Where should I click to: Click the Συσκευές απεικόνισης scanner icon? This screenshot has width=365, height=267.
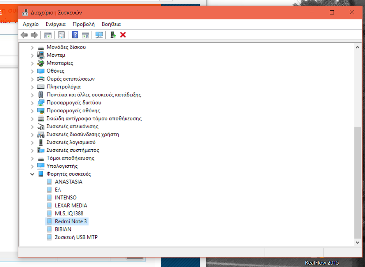41,127
